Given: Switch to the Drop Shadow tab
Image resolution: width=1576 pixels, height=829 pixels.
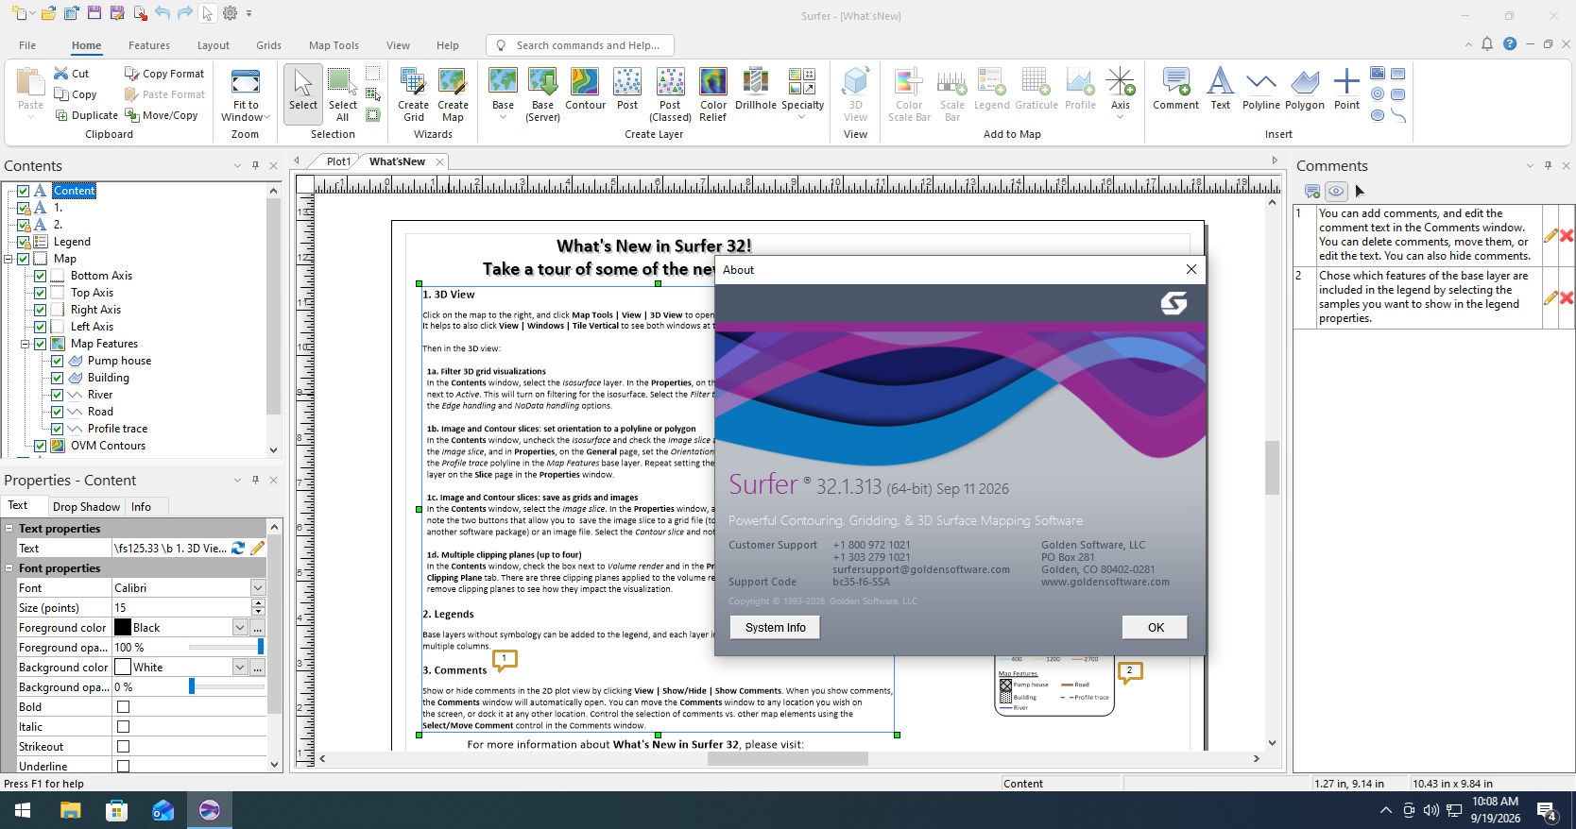Looking at the screenshot, I should click(x=86, y=506).
